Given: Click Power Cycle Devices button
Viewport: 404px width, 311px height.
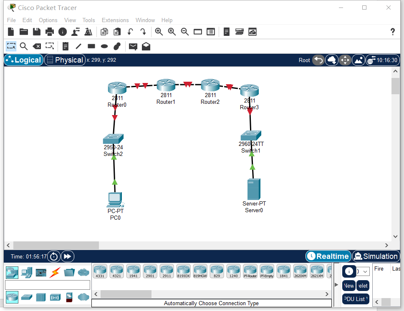Looking at the screenshot, I should [54, 256].
